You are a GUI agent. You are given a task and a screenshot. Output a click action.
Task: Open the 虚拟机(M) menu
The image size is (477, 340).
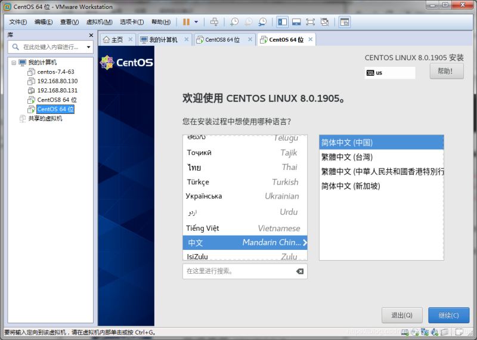tap(99, 22)
